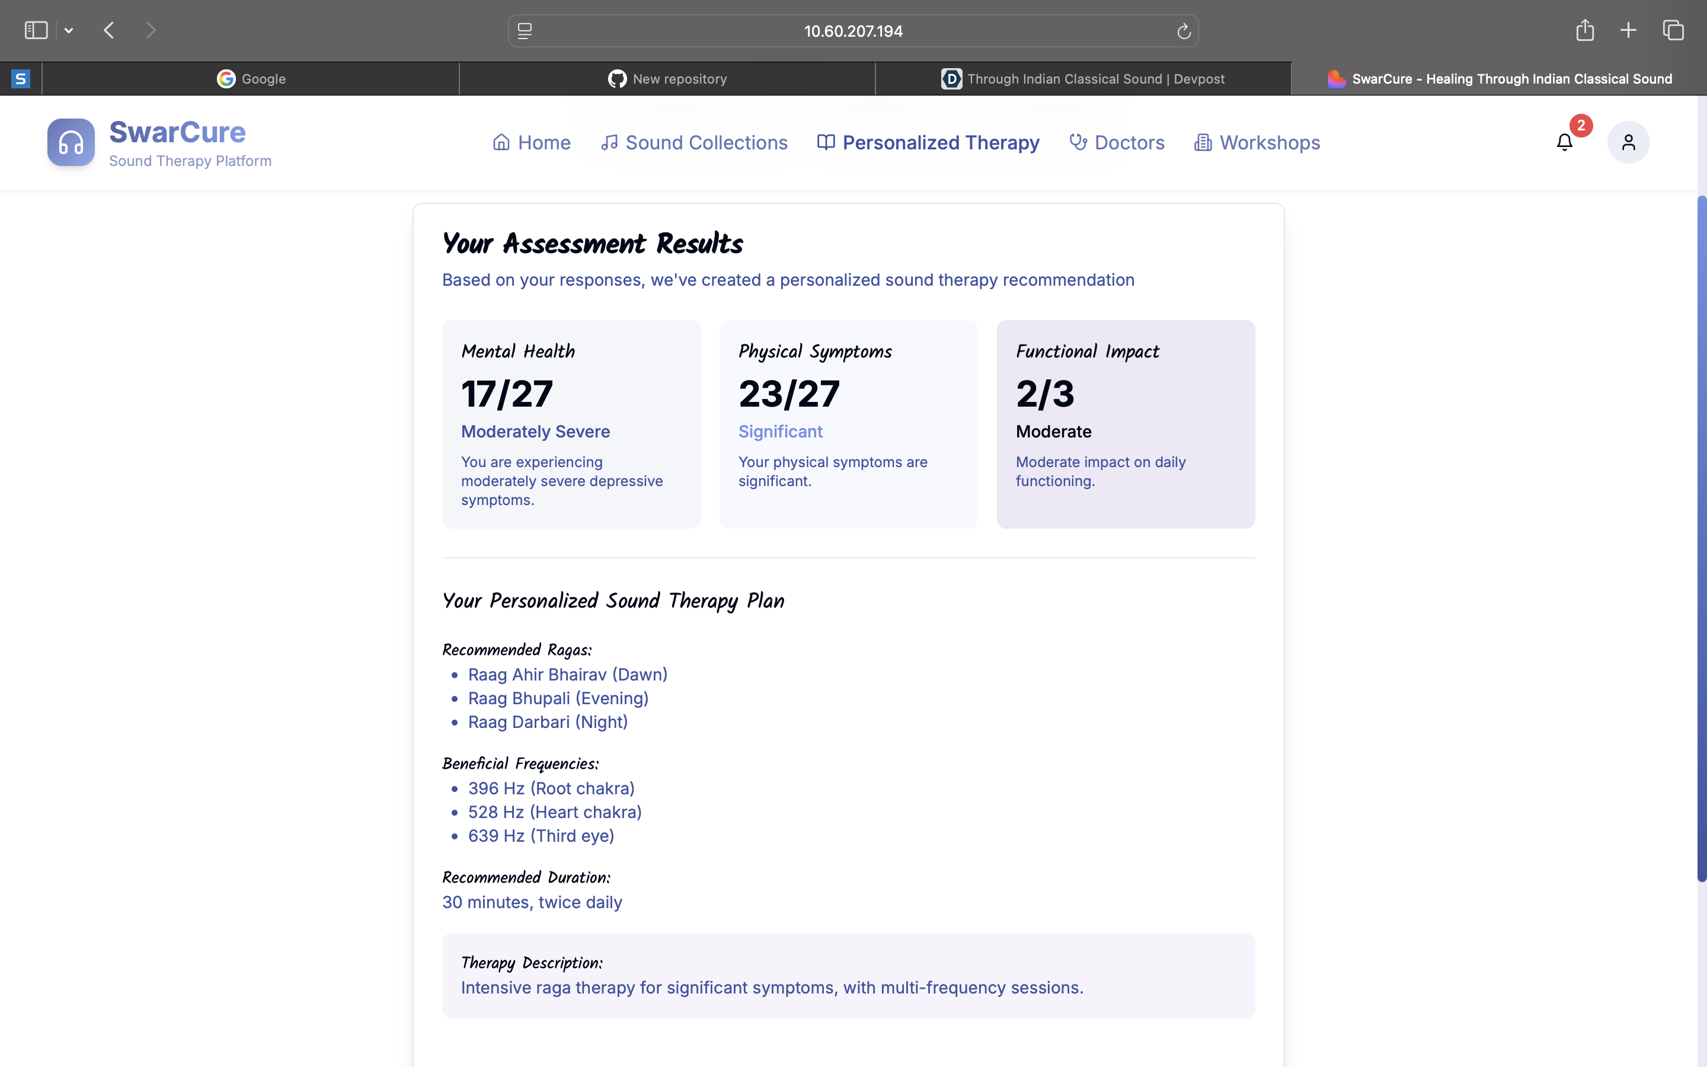Click the Safari share icon

pyautogui.click(x=1584, y=30)
